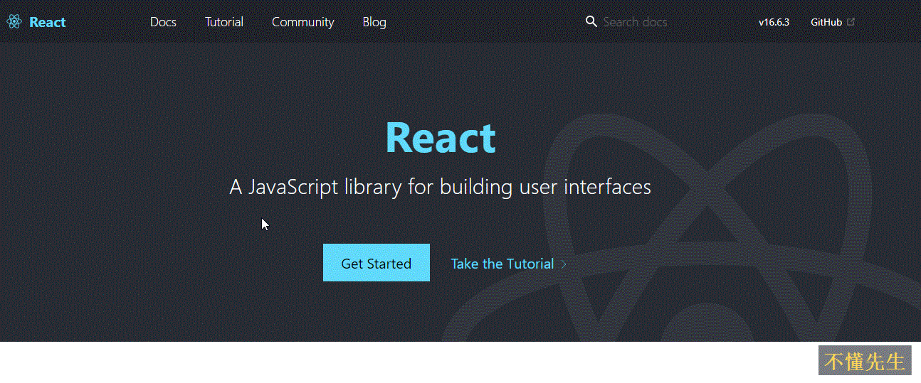Click the React atom logo icon
This screenshot has height=383, width=921.
tap(14, 22)
